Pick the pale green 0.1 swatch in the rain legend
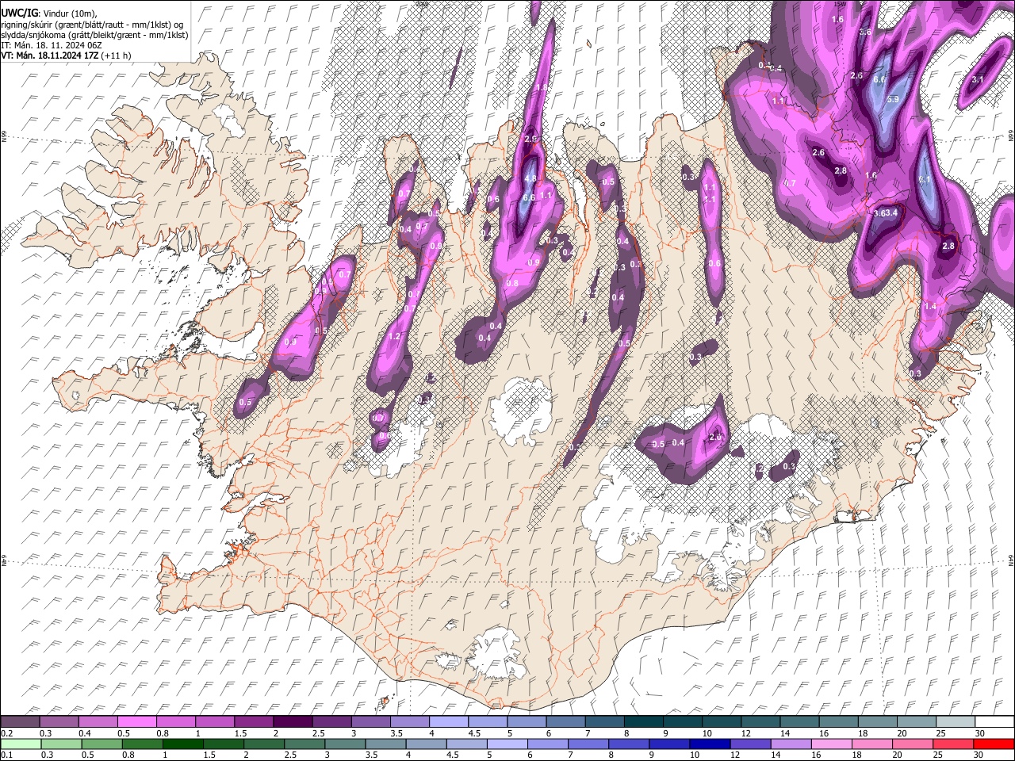 (21, 744)
